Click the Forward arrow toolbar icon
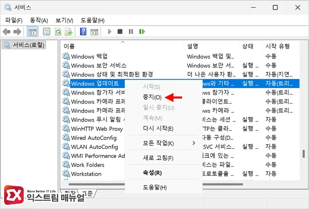The width and height of the screenshot is (309, 209). (17, 32)
